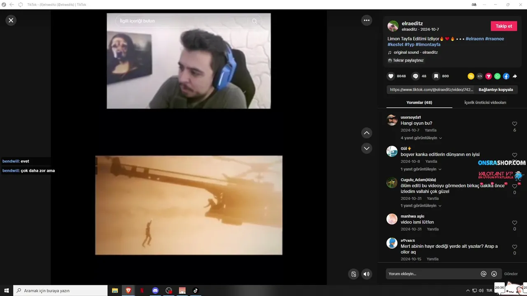Open OBS Studio from the taskbar
Screen dimensions: 527x296
point(169,290)
